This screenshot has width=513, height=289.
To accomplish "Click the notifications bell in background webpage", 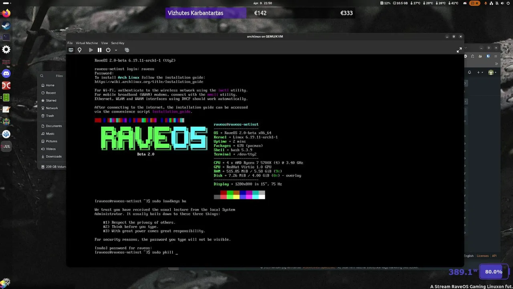I will 469,72.
